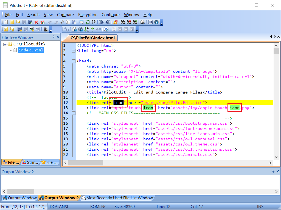Open the File menu
This screenshot has height=210, width=281.
click(8, 15)
